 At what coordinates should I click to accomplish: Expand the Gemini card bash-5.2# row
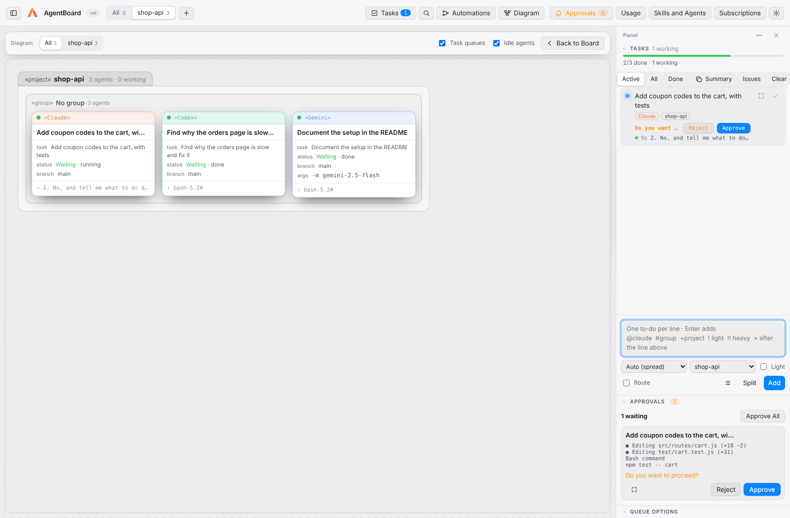pos(354,190)
